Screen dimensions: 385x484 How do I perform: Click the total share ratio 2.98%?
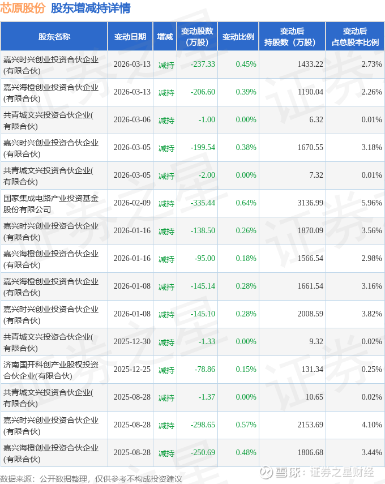tap(372, 258)
